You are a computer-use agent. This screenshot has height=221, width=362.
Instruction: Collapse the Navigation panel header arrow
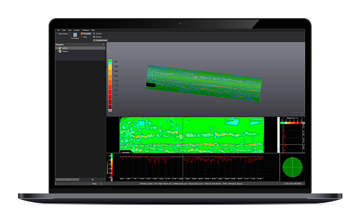click(x=104, y=45)
